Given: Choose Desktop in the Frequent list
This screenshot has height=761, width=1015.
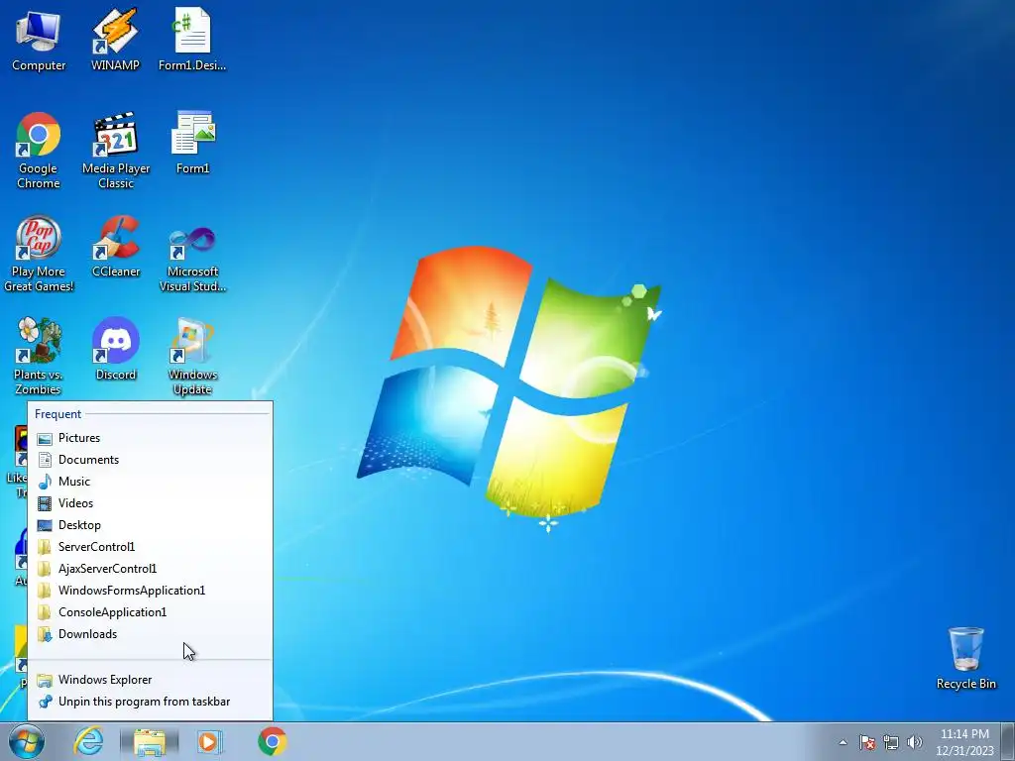Looking at the screenshot, I should [x=150, y=525].
